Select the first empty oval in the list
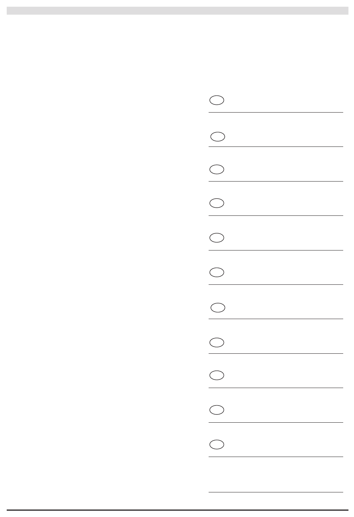This screenshot has width=354, height=517. pyautogui.click(x=216, y=100)
